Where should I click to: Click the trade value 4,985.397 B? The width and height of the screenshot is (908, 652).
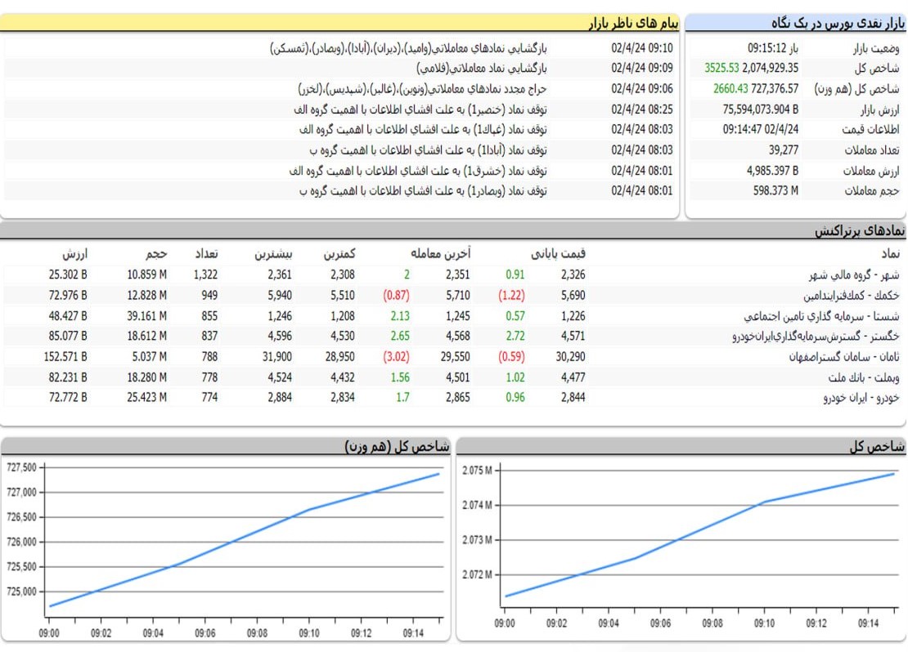pos(772,171)
